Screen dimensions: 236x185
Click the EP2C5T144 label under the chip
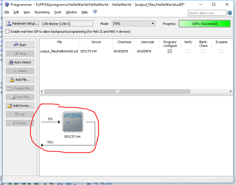click(x=72, y=137)
